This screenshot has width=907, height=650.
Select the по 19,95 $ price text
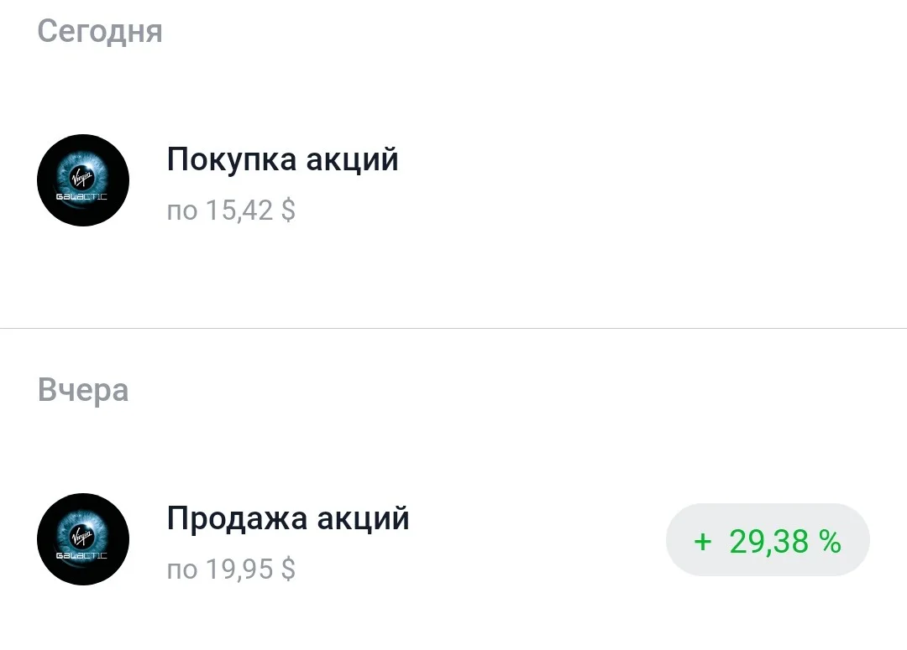pyautogui.click(x=231, y=569)
